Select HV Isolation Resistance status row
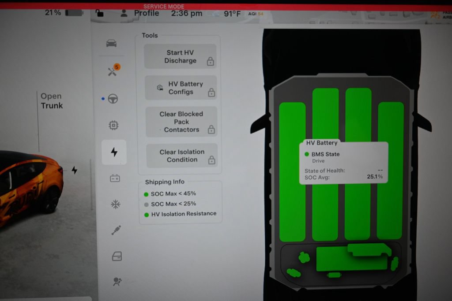The height and width of the screenshot is (301, 452). [180, 214]
